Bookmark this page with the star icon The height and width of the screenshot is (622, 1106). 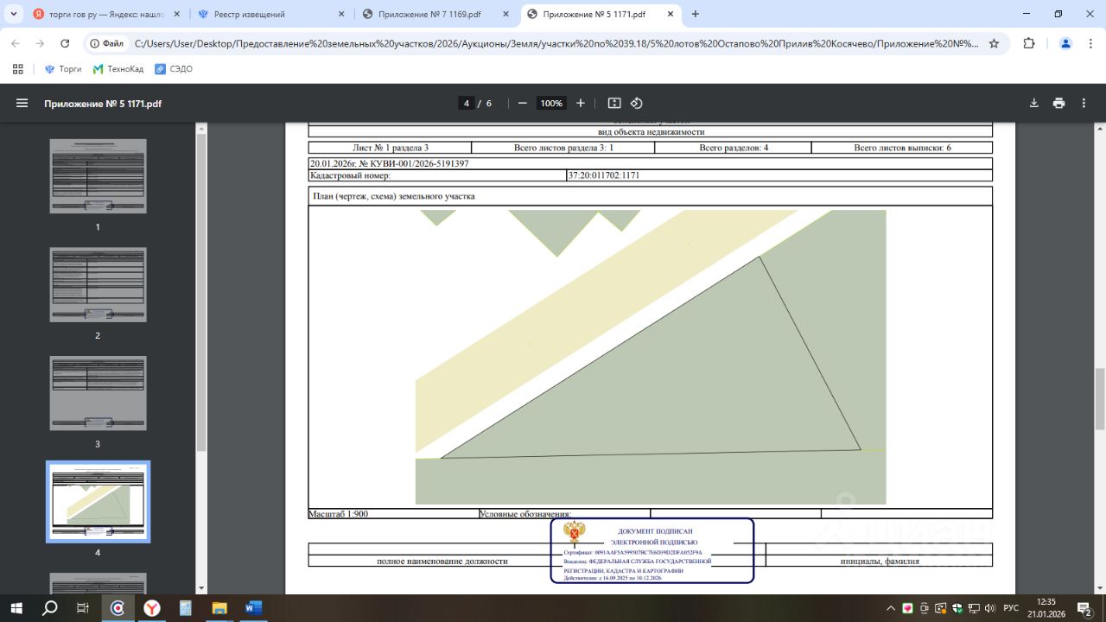click(994, 43)
